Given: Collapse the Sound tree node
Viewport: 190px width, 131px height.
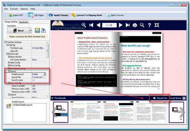Looking at the screenshot, I should point(9,71).
